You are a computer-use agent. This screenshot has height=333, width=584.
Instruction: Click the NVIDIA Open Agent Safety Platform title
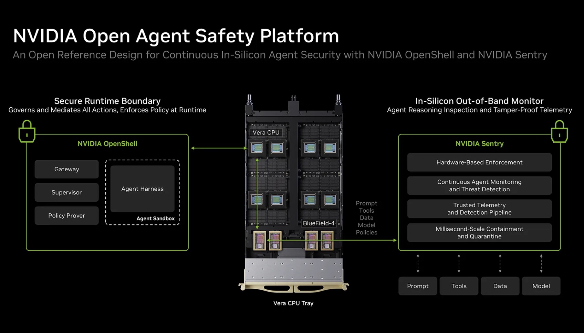(176, 36)
